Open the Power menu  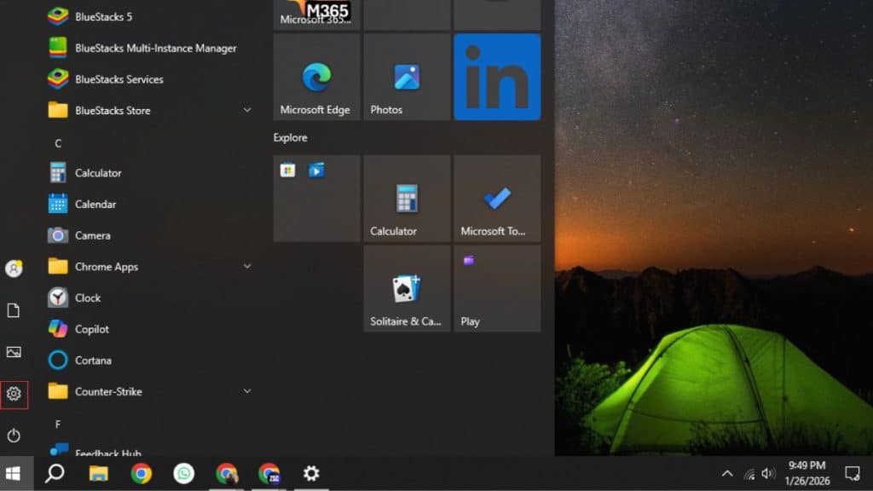14,434
